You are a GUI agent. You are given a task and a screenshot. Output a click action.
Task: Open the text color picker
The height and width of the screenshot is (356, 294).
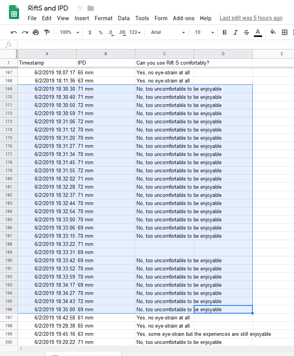point(258,32)
